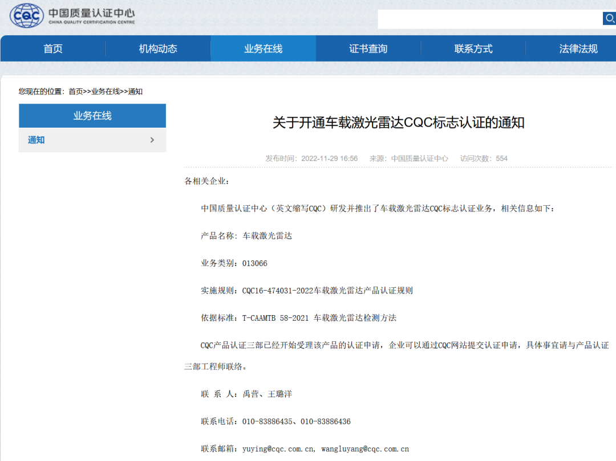Click 业务在线 in the breadcrumb path
This screenshot has height=461, width=616.
pyautogui.click(x=106, y=92)
